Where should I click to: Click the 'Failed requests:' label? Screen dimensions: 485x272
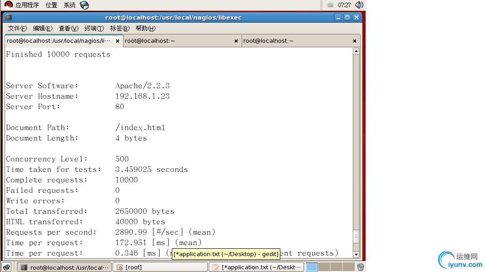(x=42, y=191)
